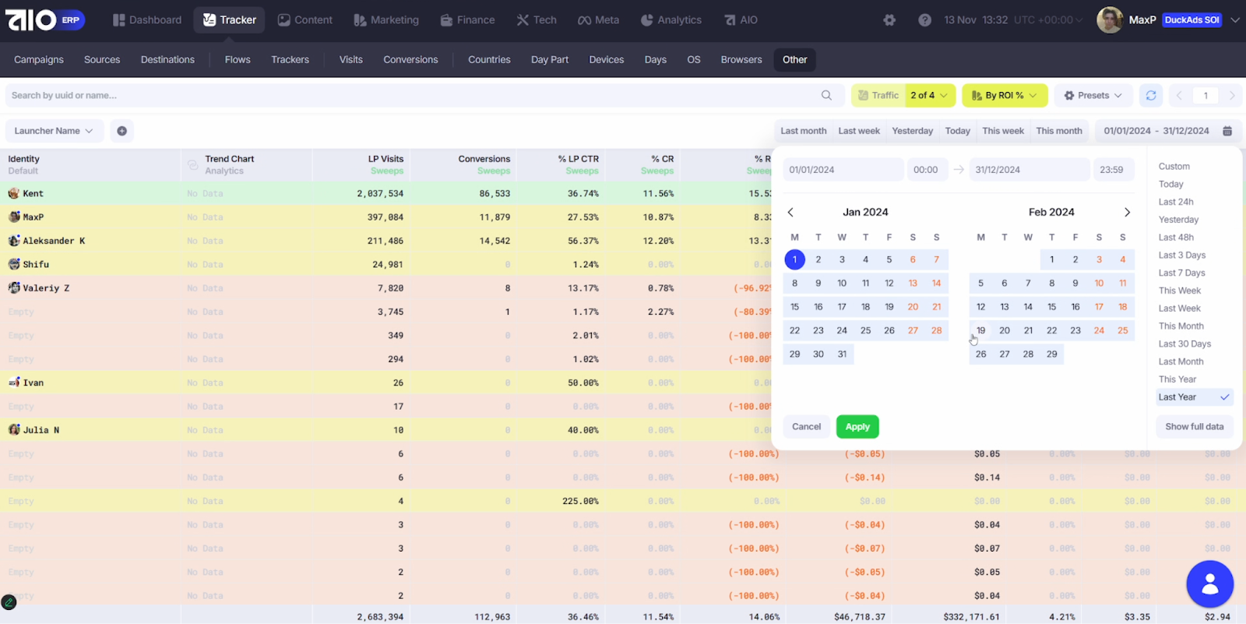The image size is (1246, 624).
Task: Expand the Launcher Name dropdown
Action: pos(53,131)
